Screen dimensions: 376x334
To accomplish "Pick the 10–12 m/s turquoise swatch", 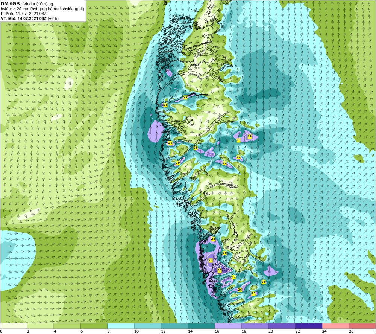I will point(148,326).
